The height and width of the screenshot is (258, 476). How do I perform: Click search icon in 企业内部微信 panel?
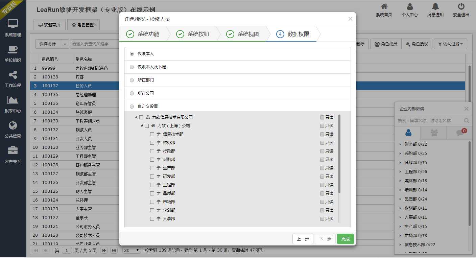click(467, 121)
